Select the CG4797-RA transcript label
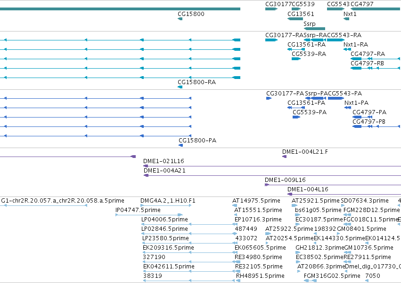Viewport: 401px width, 283px height. [368, 54]
